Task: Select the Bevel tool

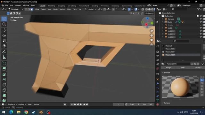Action: click(x=4, y=80)
